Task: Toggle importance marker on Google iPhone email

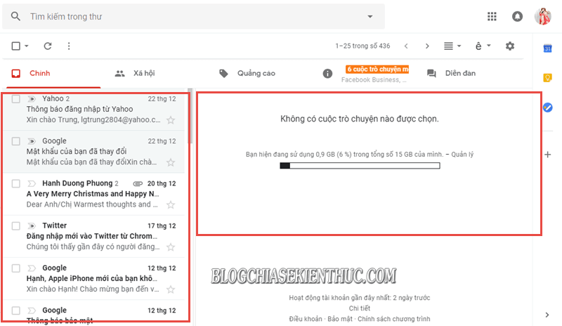Action: pos(32,268)
